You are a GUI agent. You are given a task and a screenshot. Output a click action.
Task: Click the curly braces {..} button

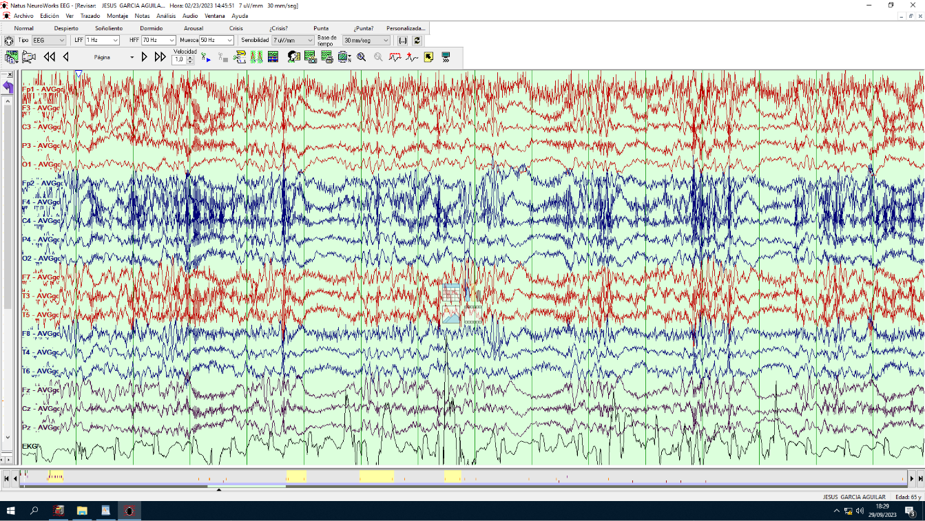(x=403, y=41)
